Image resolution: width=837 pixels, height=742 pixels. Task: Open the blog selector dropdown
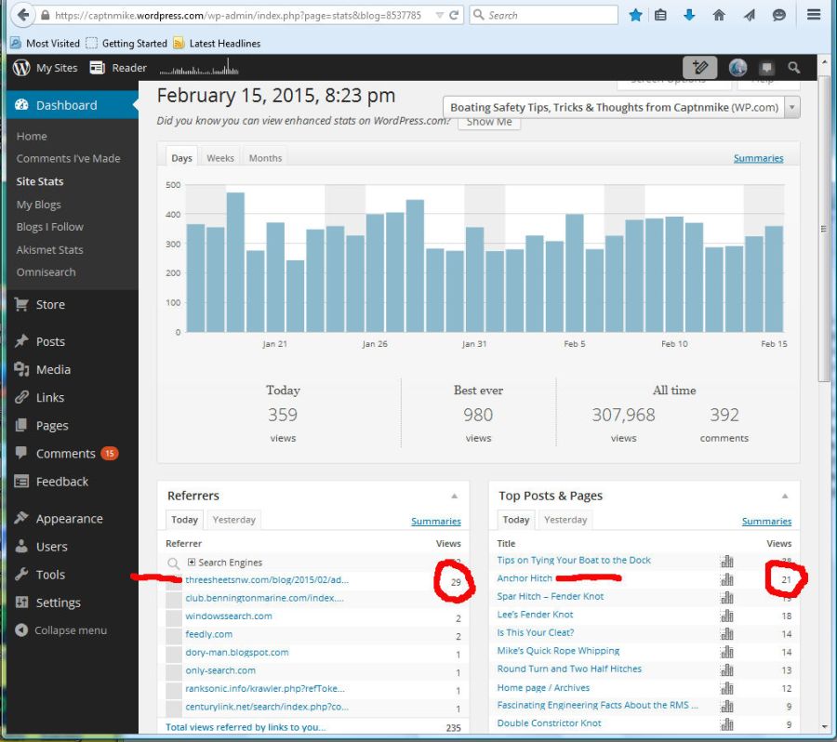791,107
